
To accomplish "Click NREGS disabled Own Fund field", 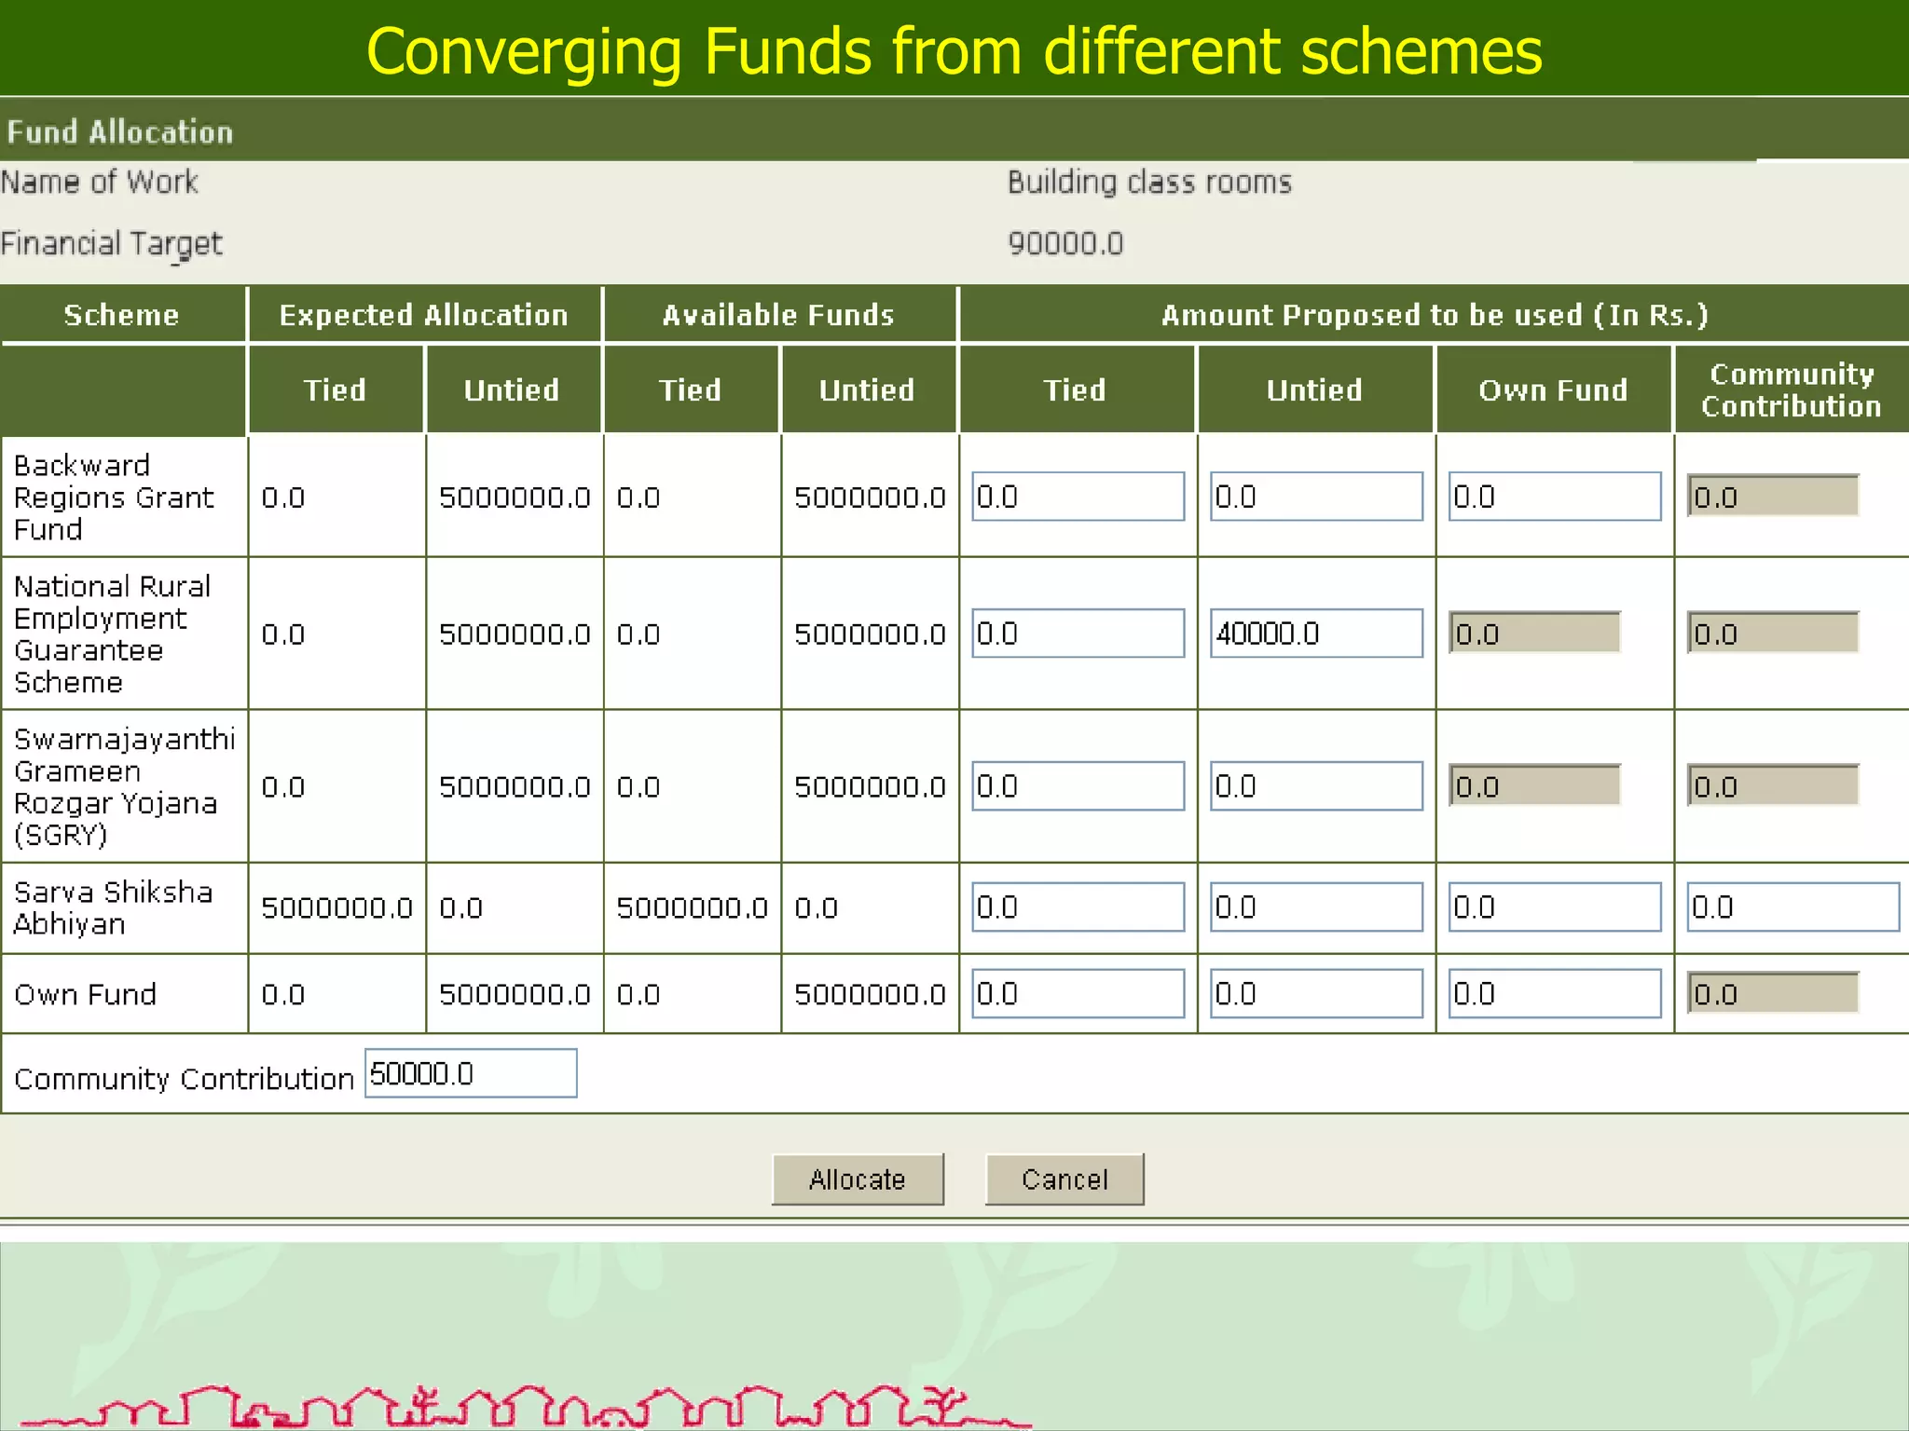I will tap(1534, 634).
